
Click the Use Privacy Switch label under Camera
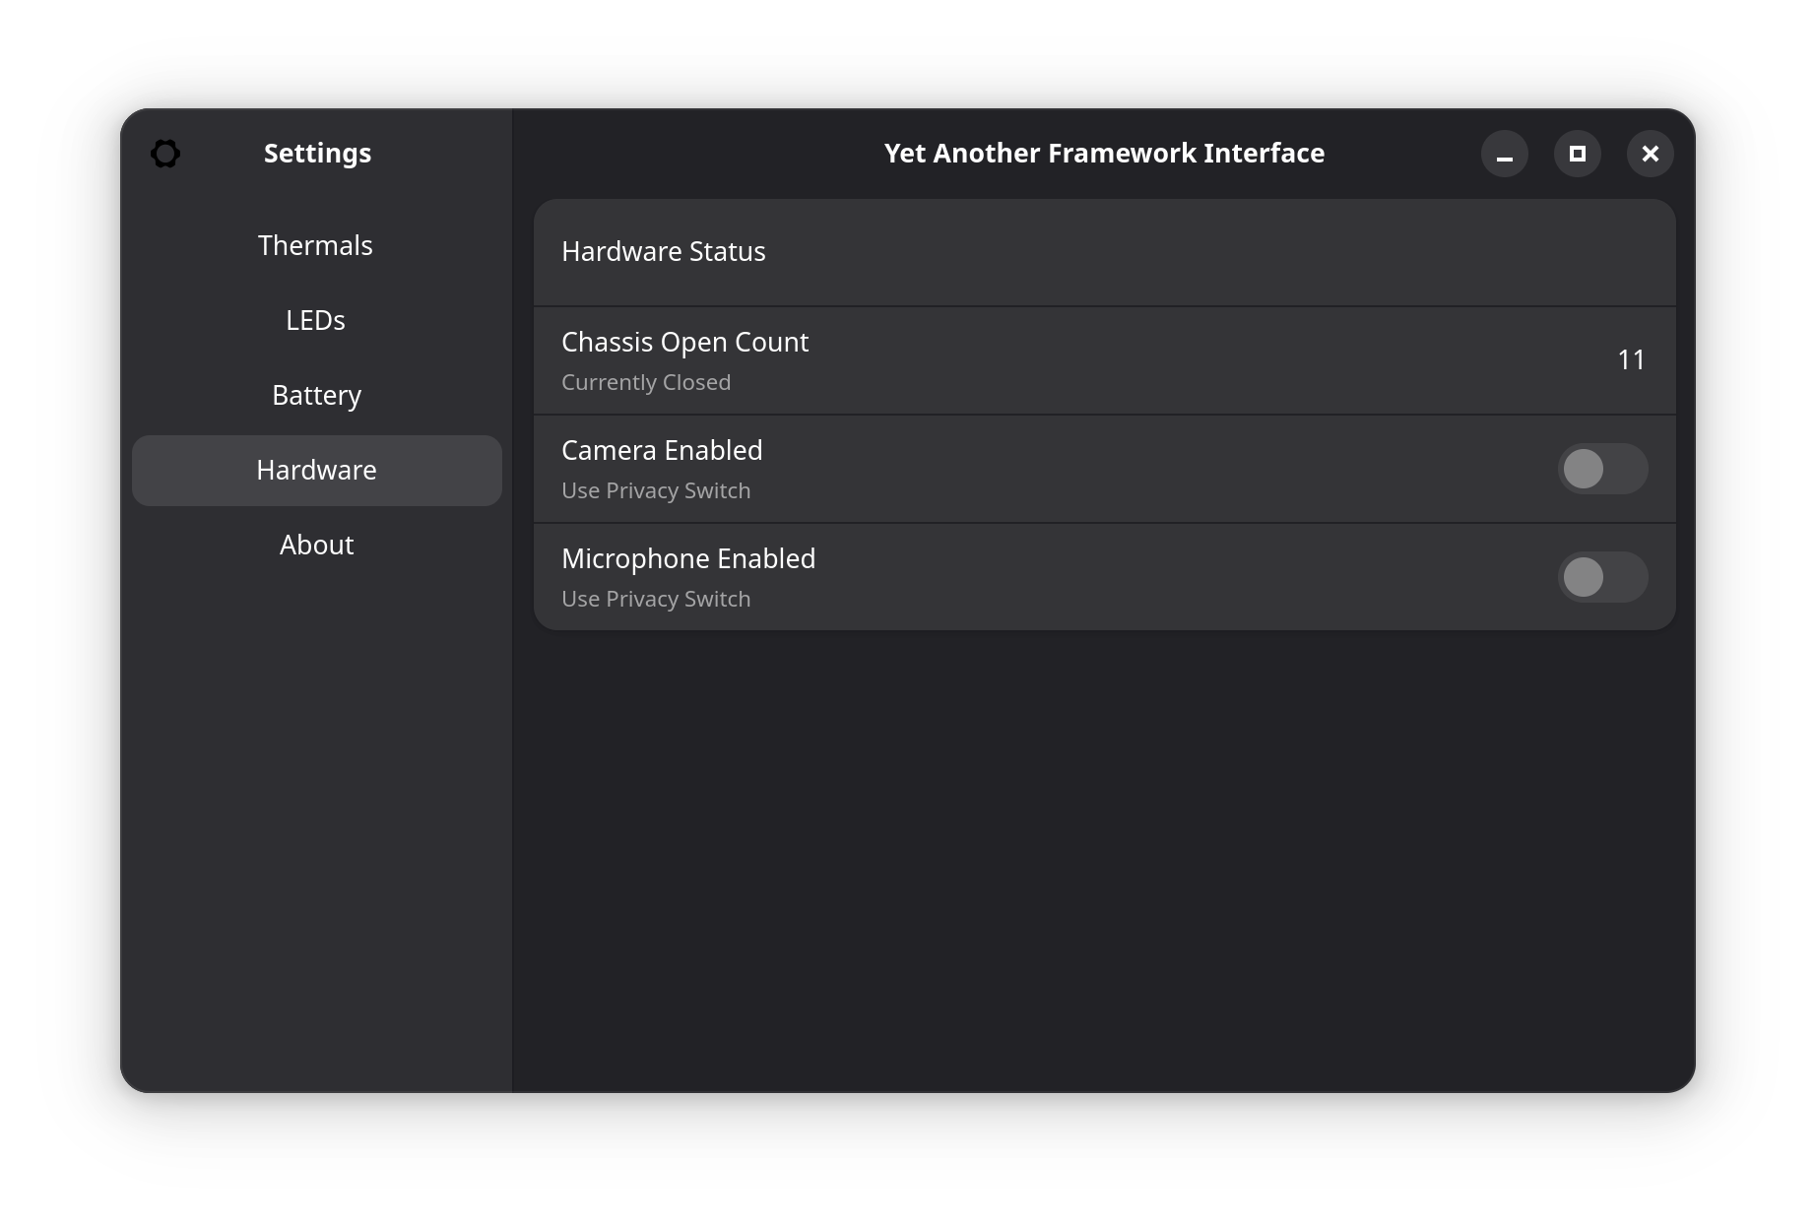pyautogui.click(x=656, y=490)
